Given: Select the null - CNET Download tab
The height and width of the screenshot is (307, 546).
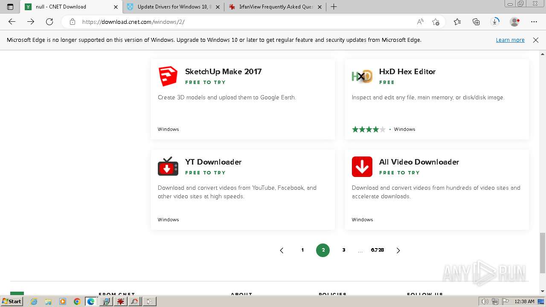Looking at the screenshot, I should (71, 7).
